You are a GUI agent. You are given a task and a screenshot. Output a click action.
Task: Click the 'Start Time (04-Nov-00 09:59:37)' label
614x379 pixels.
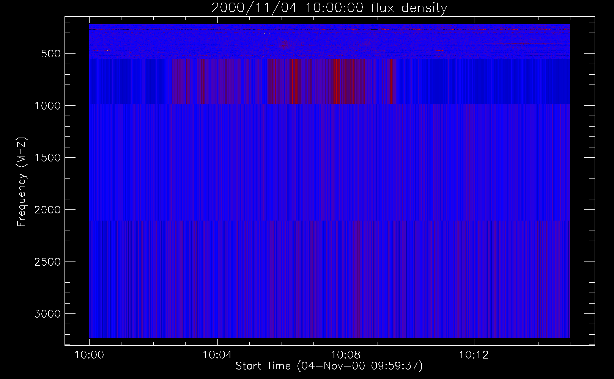(329, 366)
